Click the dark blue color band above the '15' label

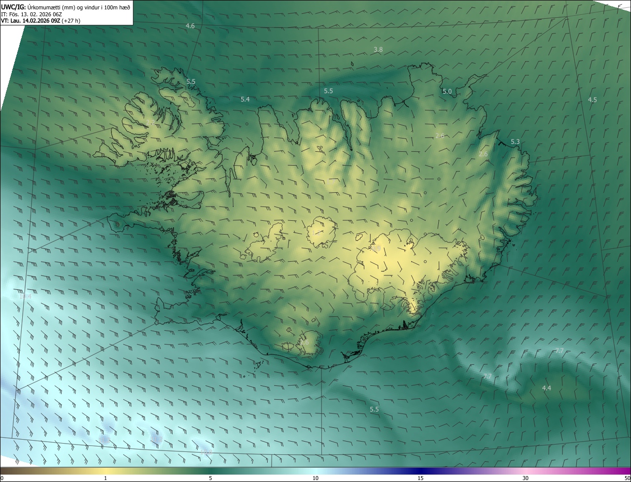click(421, 471)
